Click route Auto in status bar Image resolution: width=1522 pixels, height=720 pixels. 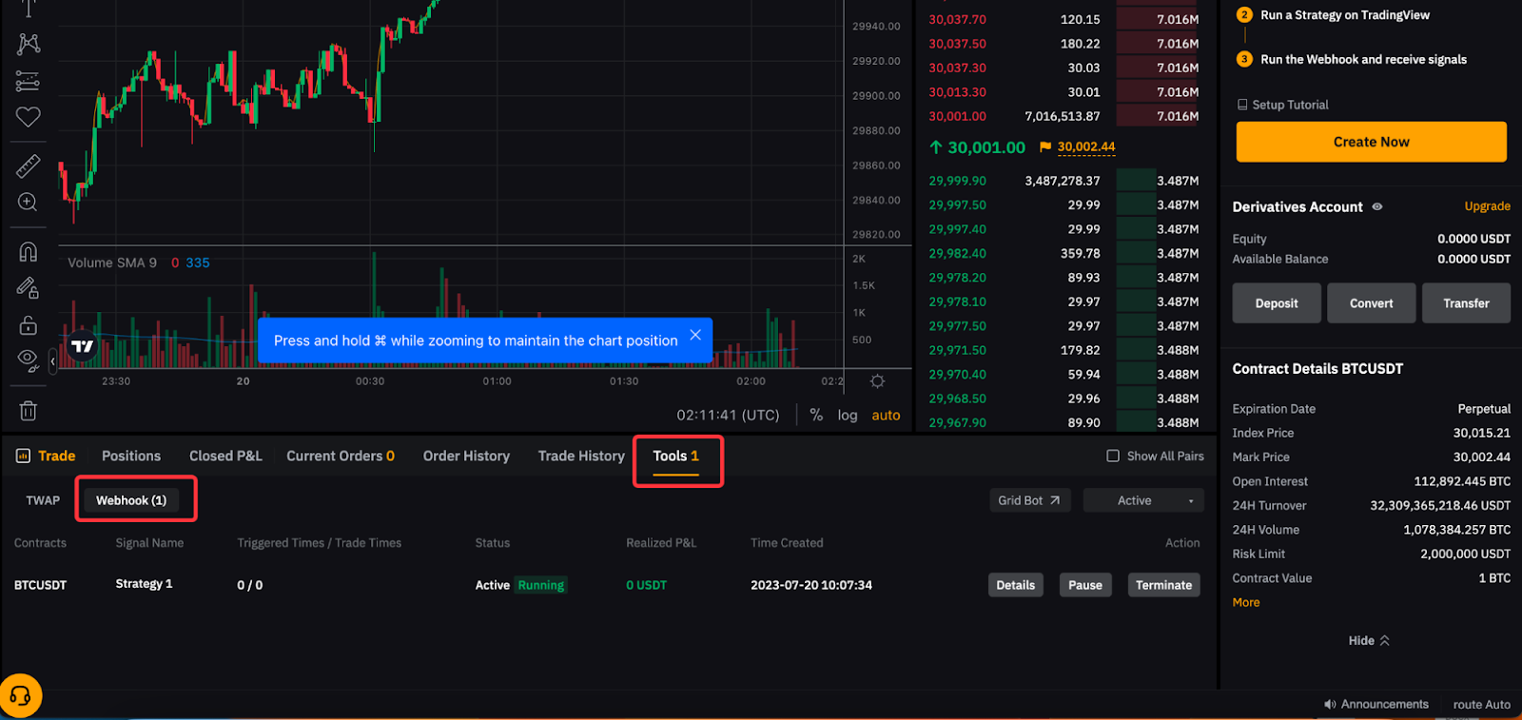[x=1481, y=705]
